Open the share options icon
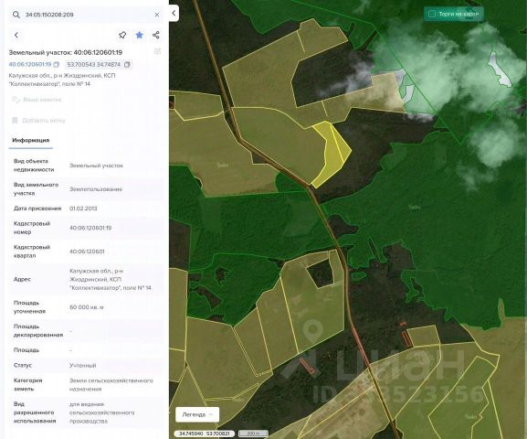This screenshot has height=439, width=527. pos(156,35)
